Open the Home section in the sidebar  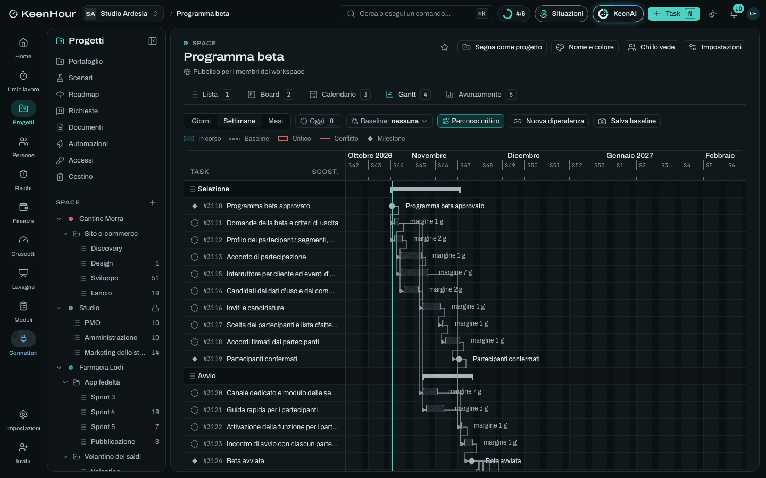pyautogui.click(x=23, y=48)
